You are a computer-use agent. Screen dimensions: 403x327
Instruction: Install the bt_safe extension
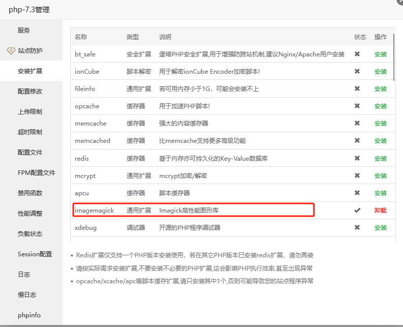pyautogui.click(x=381, y=54)
